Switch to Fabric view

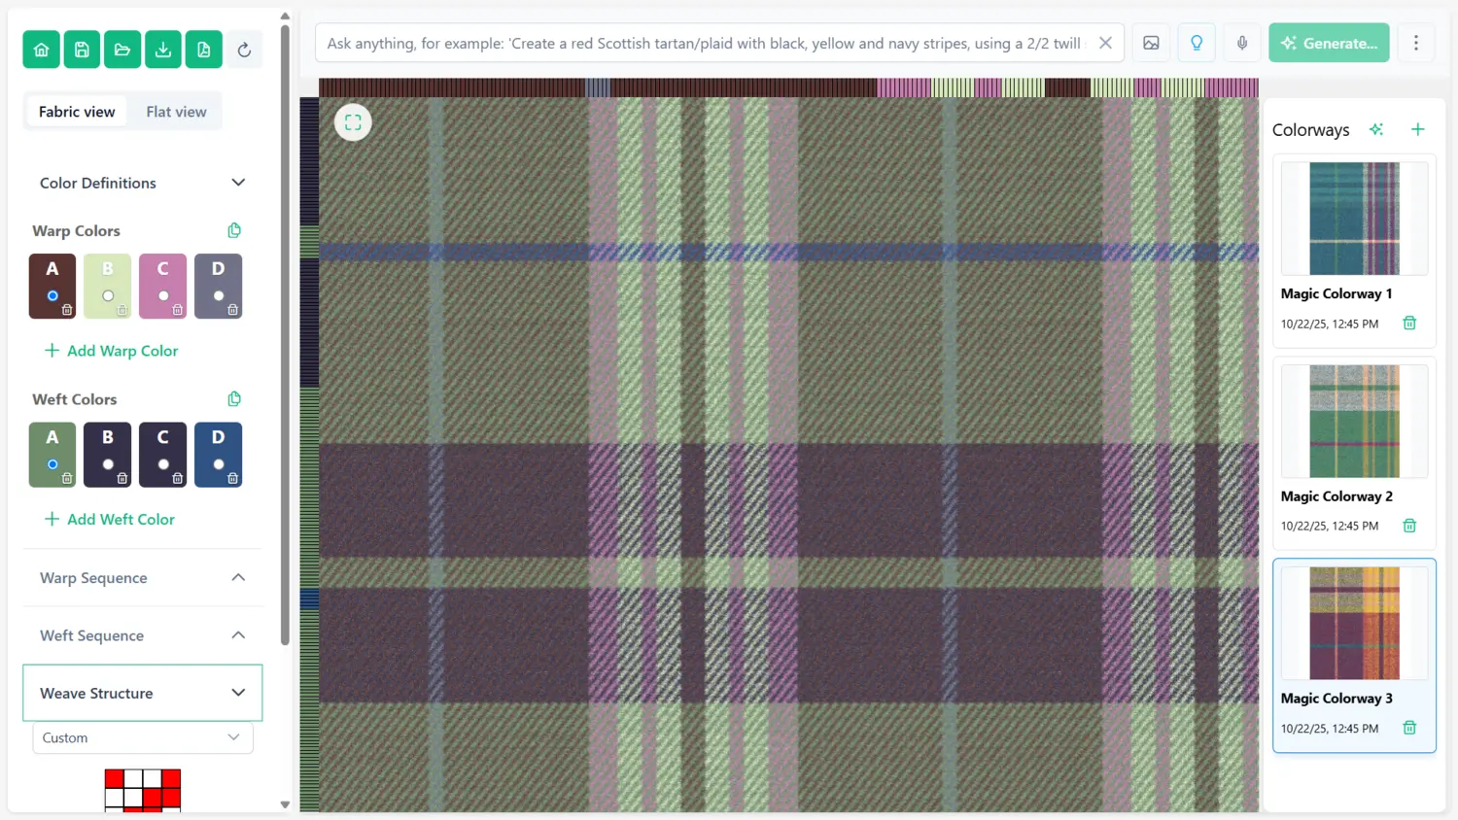(76, 111)
